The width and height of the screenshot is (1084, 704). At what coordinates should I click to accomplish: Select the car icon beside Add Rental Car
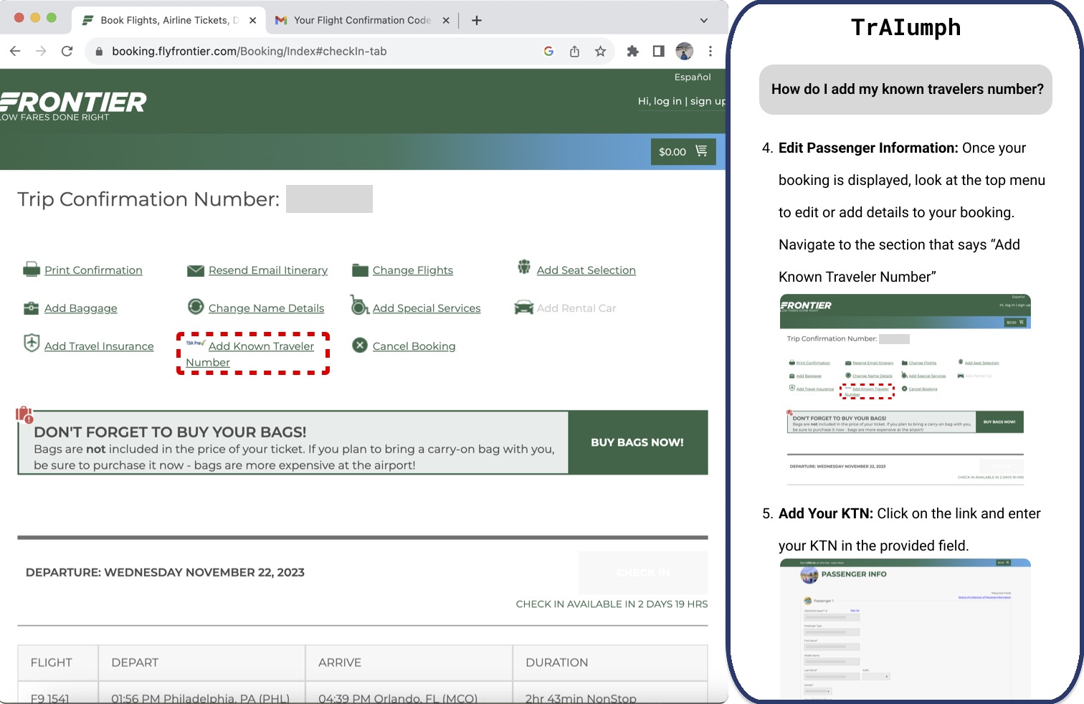(524, 308)
